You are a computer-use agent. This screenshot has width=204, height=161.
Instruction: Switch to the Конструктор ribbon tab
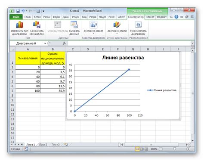point(136,17)
